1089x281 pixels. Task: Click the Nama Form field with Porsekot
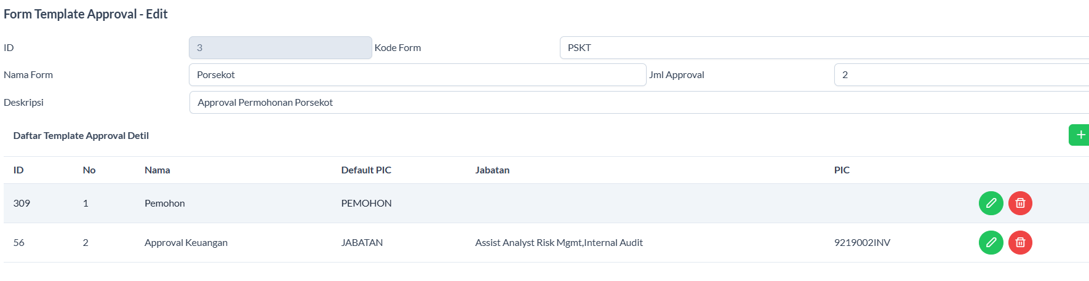tap(417, 75)
